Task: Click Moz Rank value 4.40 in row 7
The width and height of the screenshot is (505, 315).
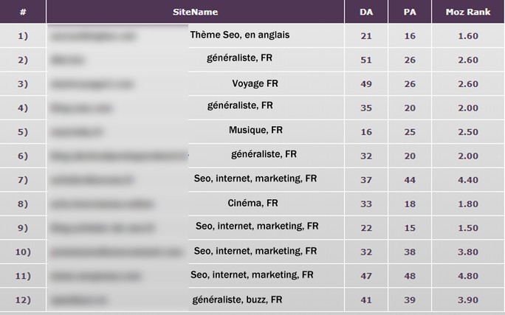Action: tap(468, 180)
